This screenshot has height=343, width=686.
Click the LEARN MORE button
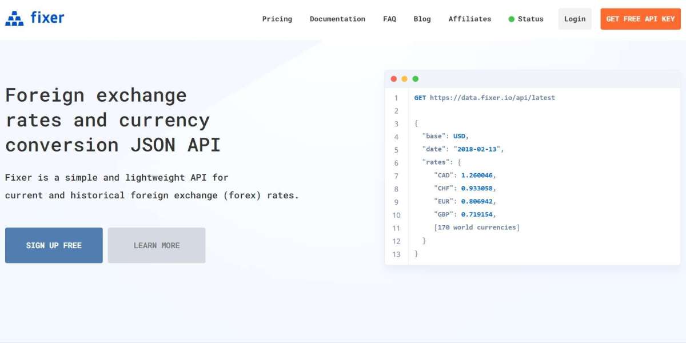pyautogui.click(x=157, y=245)
